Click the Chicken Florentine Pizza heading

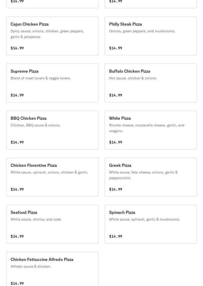(x=34, y=165)
